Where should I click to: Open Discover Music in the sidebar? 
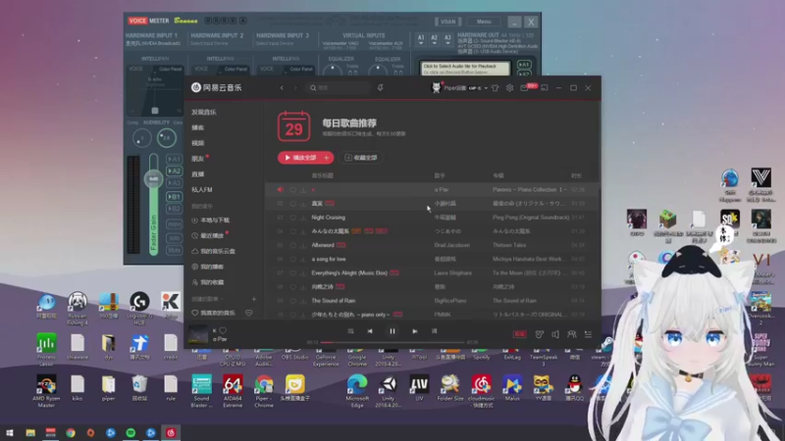[204, 112]
